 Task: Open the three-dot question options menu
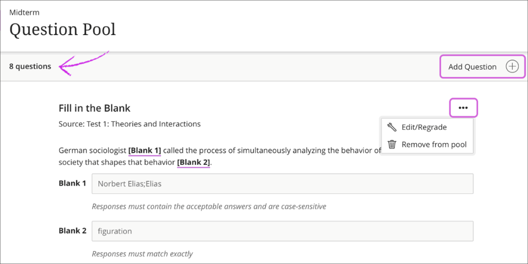coord(463,108)
